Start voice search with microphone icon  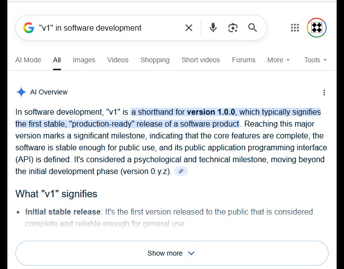point(213,28)
